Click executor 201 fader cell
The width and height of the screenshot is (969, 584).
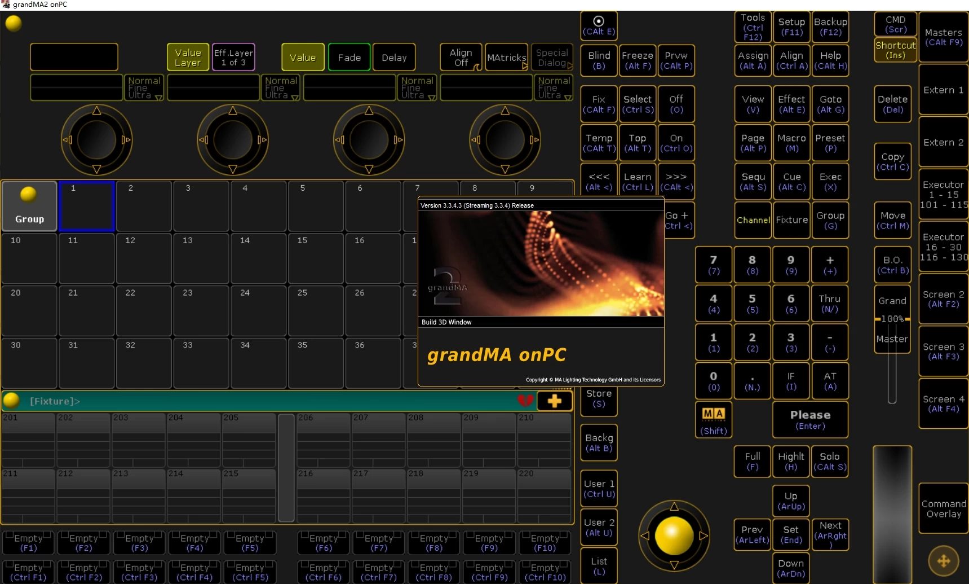(x=28, y=440)
